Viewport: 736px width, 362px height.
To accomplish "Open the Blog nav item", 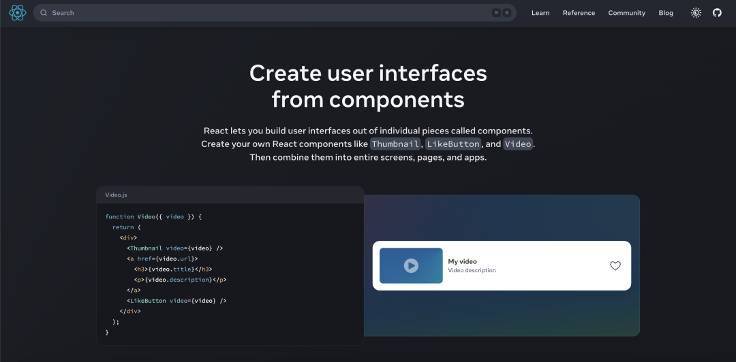I will [666, 13].
